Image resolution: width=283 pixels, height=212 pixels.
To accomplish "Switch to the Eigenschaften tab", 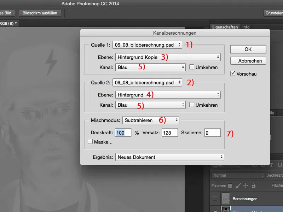I will point(225,27).
